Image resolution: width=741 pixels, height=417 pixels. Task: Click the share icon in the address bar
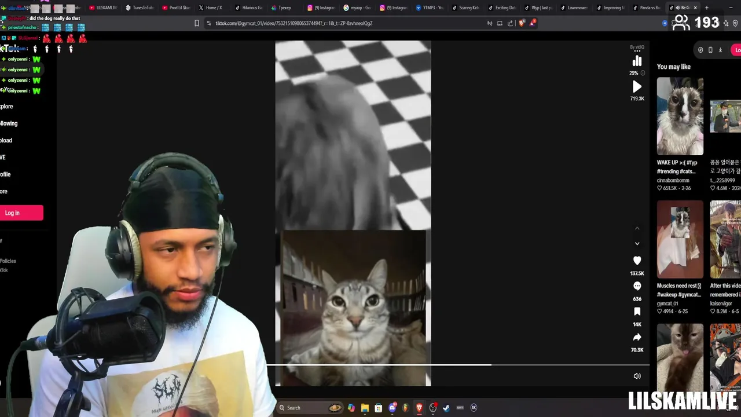[x=510, y=23]
